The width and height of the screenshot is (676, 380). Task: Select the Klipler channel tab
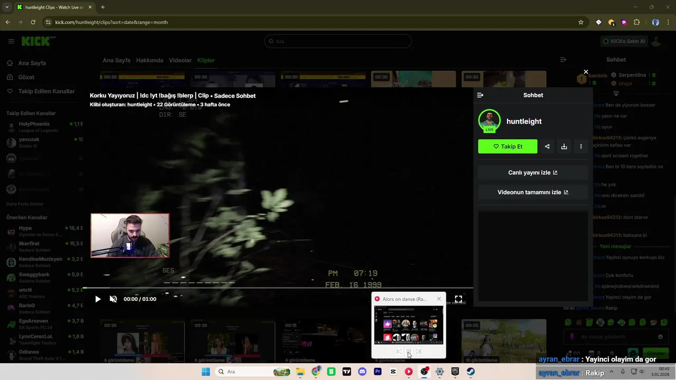(206, 60)
